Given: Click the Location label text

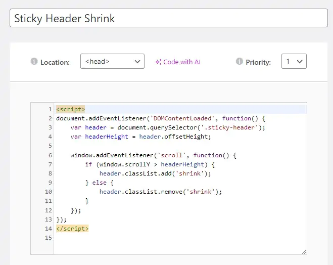Looking at the screenshot, I should click(55, 62).
